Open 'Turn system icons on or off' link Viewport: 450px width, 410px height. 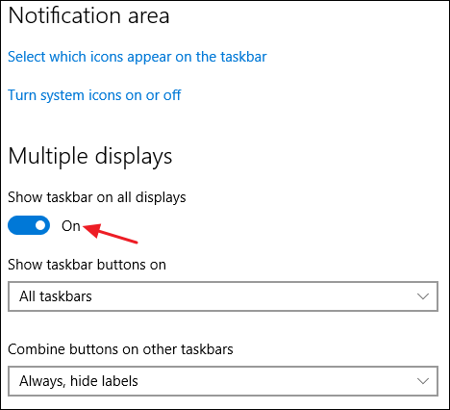coord(94,95)
